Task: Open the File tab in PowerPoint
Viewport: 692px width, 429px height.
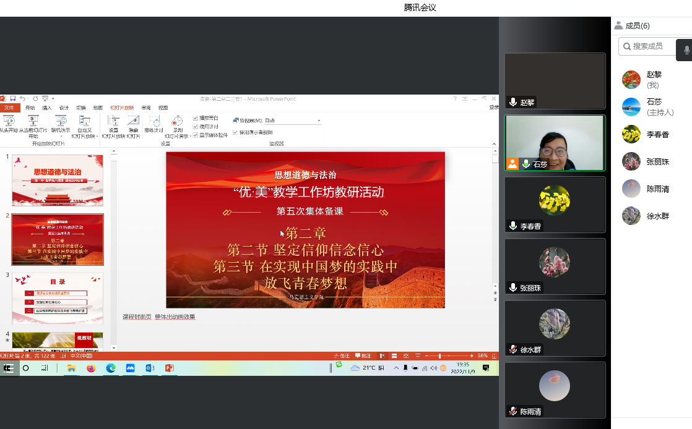Action: [x=9, y=108]
